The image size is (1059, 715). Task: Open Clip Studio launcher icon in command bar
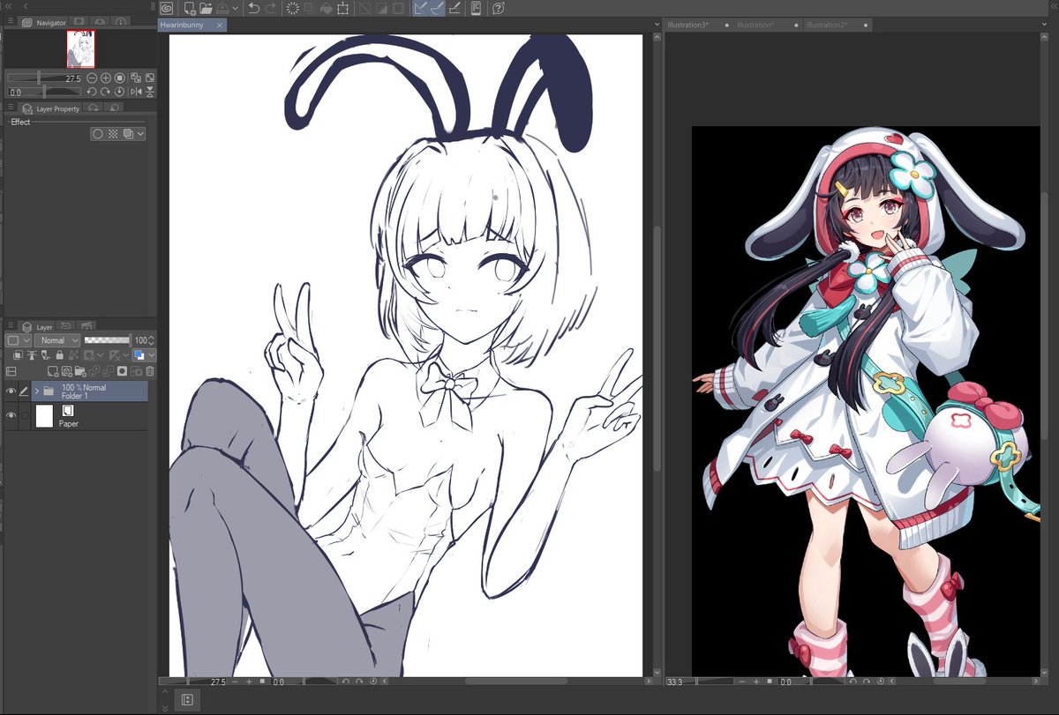166,8
